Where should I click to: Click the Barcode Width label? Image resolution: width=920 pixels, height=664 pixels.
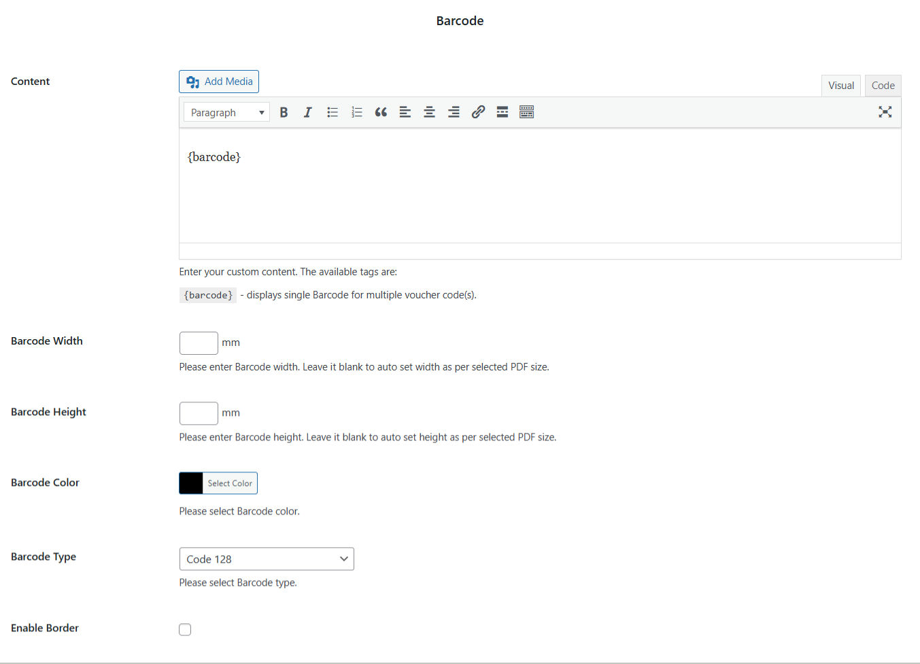click(47, 341)
